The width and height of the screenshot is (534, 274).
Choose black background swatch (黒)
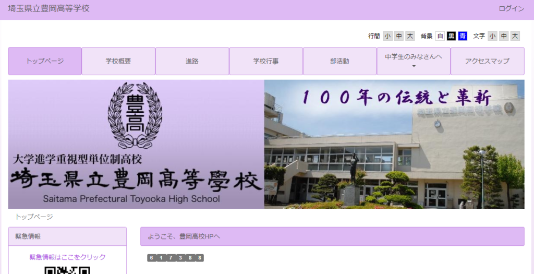tap(451, 36)
